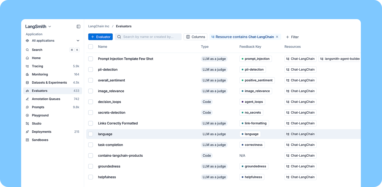Viewport: 382px width, 187px height.
Task: Navigate to Prompts
Action: click(52, 107)
